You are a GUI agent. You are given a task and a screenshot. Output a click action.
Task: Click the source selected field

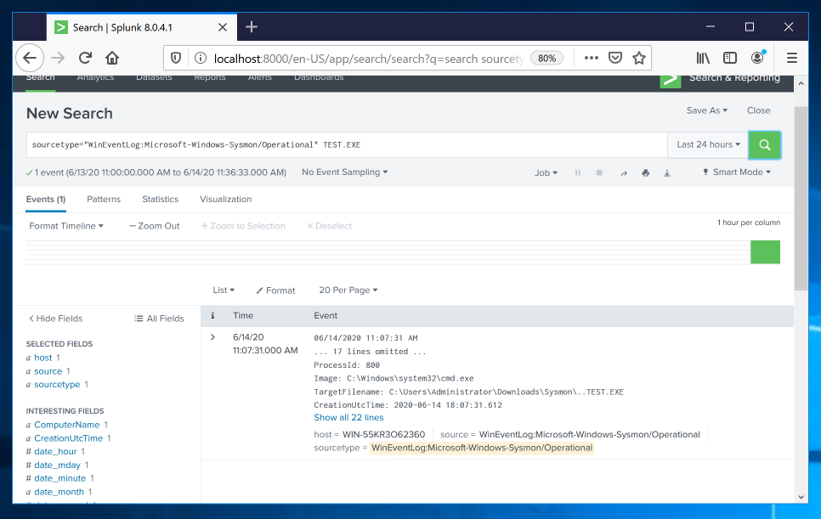(48, 371)
